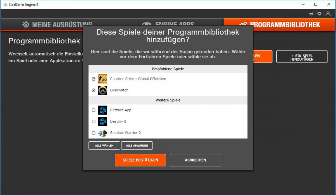Click the Spiele Bestätigen button
The height and width of the screenshot is (195, 336).
pos(140,160)
